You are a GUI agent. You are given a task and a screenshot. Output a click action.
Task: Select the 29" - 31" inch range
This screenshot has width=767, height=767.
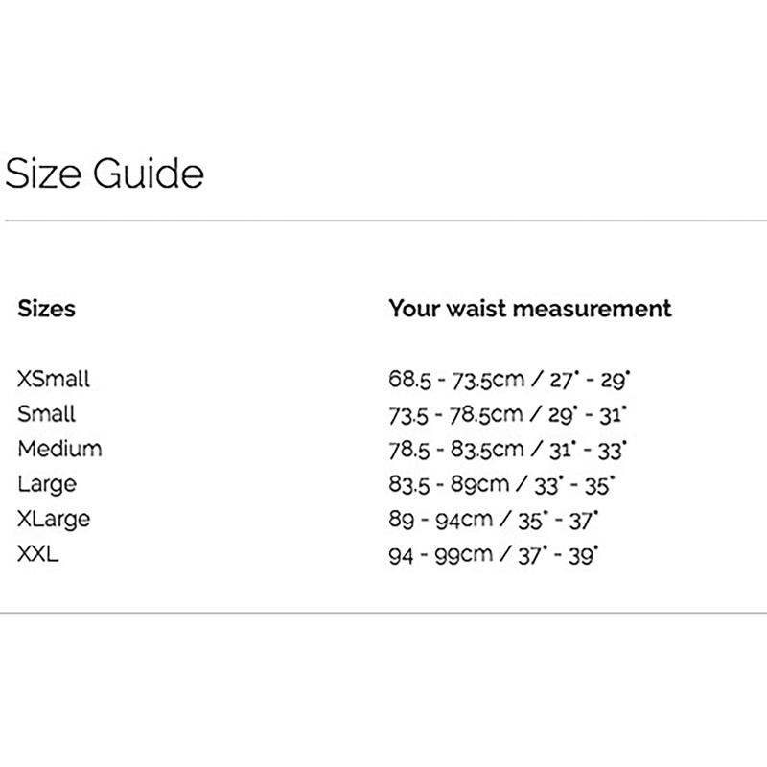(585, 414)
